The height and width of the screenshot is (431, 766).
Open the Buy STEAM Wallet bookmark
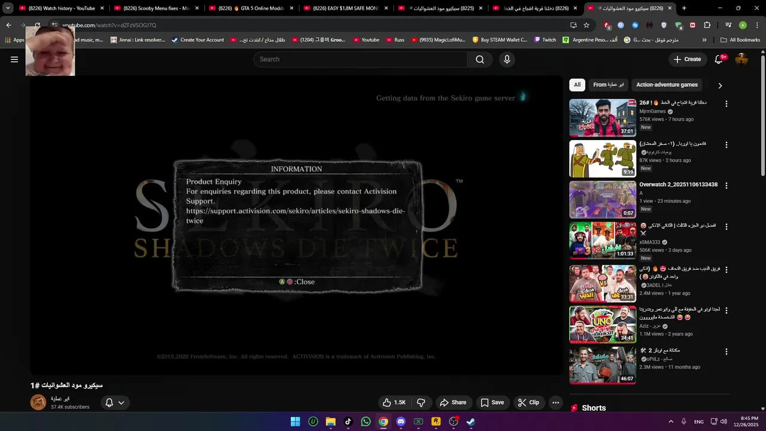tap(500, 40)
